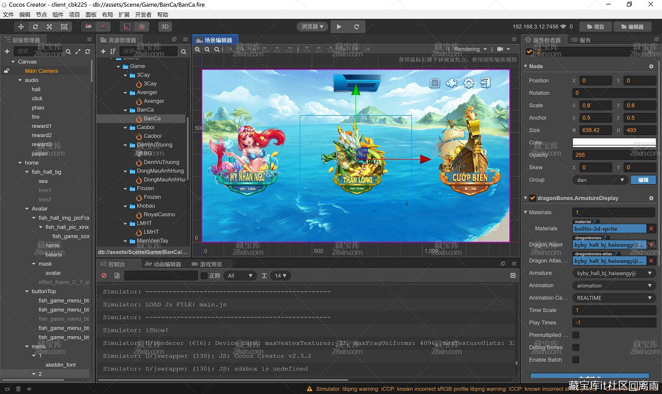Switch to the 动画编辑器 tab
The image size is (662, 394).
pyautogui.click(x=164, y=265)
